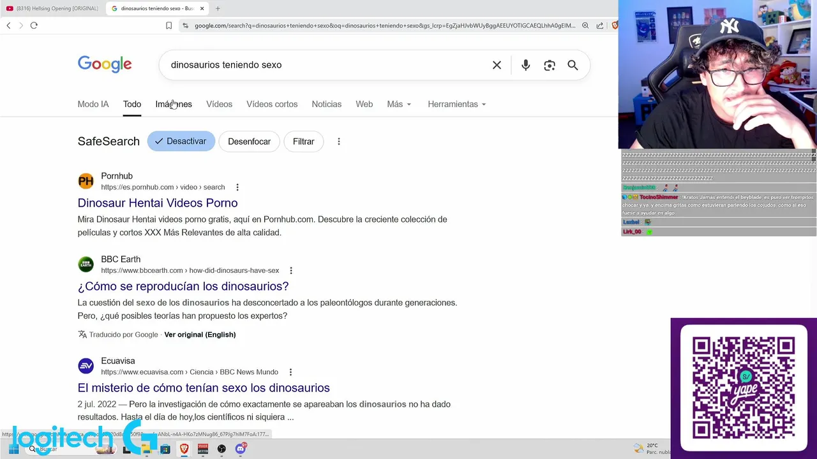The width and height of the screenshot is (817, 459).
Task: Select the Web results tab
Action: click(x=364, y=104)
